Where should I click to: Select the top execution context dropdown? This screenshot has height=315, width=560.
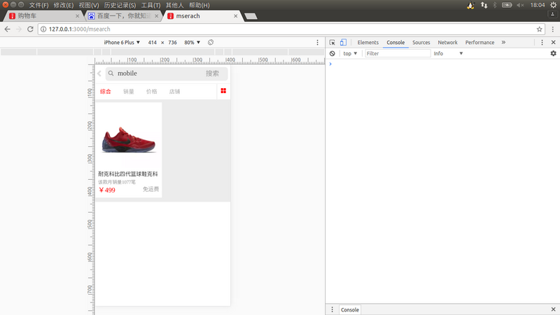click(350, 53)
